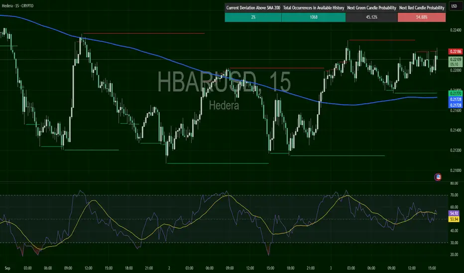Click the yellow 53.94 RSI average label

click(x=454, y=219)
